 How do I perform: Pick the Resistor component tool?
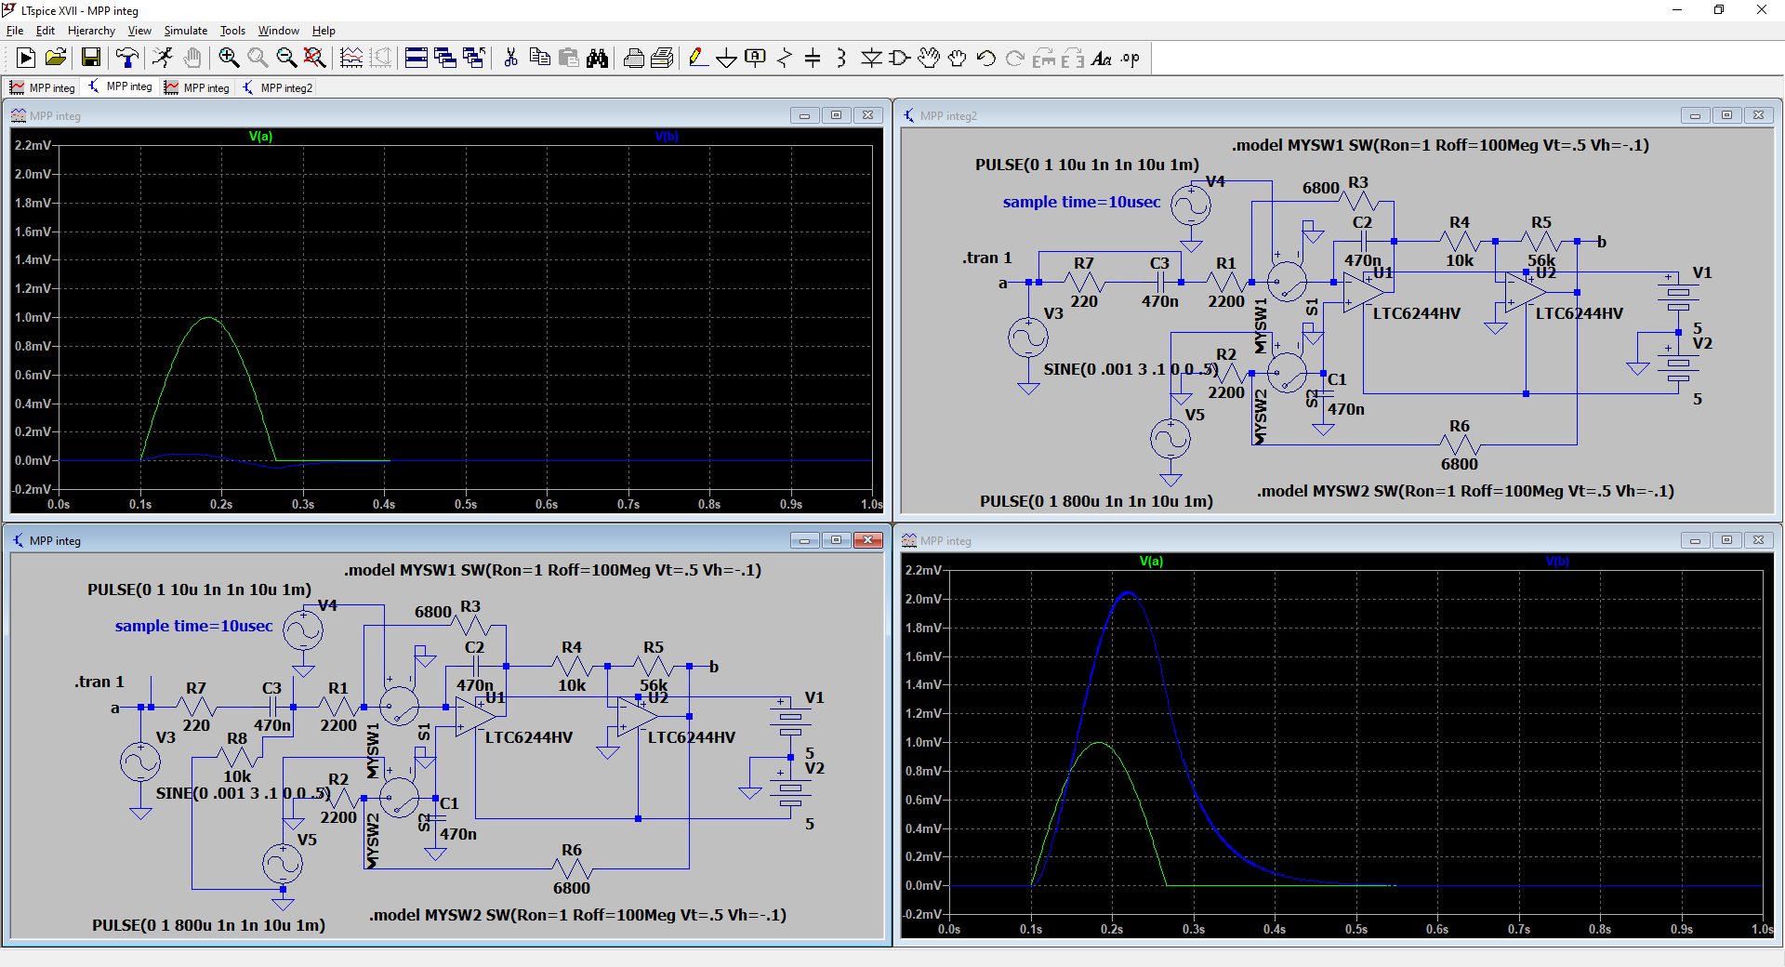pos(784,59)
